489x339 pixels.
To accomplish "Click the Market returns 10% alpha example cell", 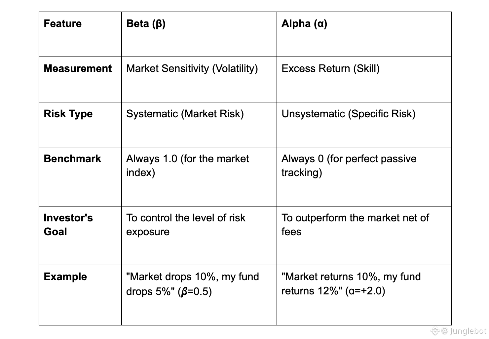I will 351,284.
